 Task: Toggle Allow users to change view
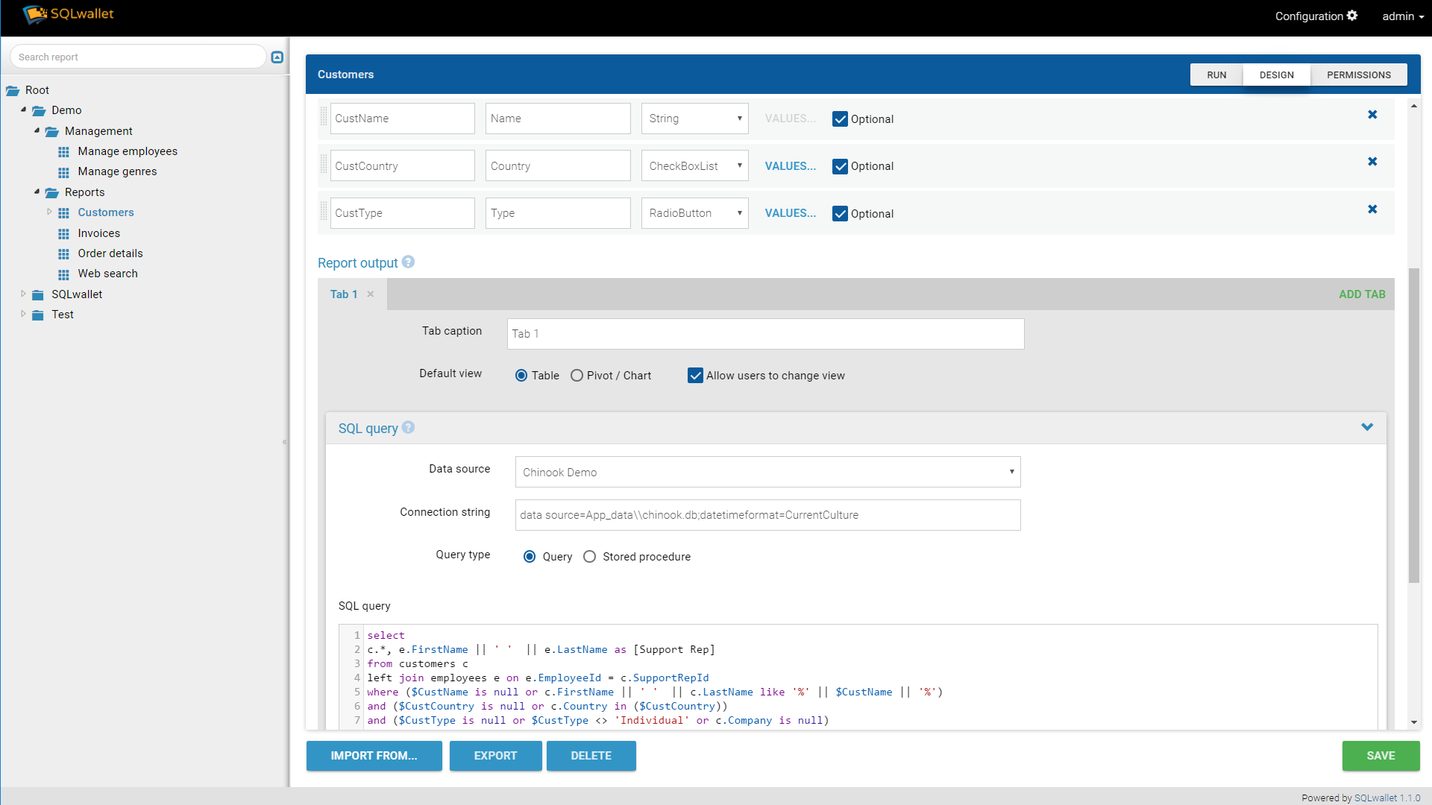tap(695, 376)
